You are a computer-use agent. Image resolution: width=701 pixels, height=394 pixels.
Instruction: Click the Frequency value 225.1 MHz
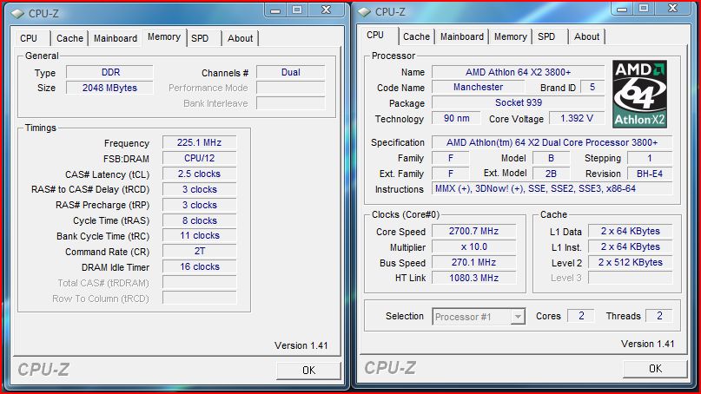(x=200, y=142)
